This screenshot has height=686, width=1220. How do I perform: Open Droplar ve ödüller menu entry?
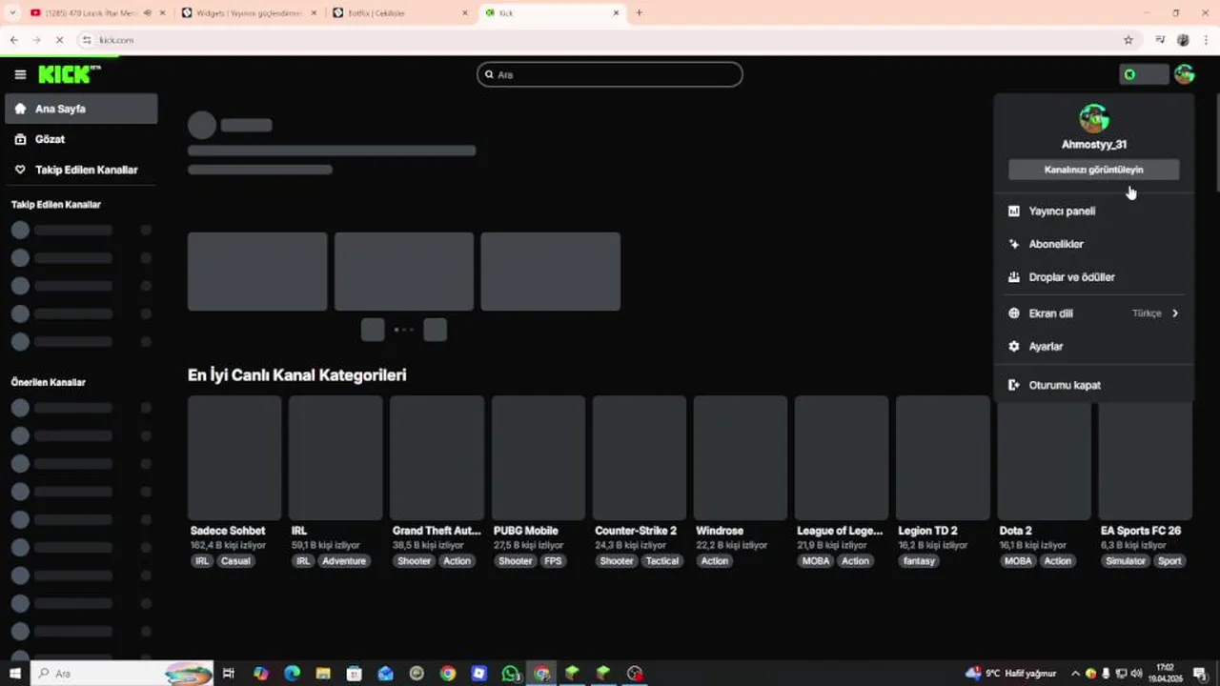pos(1093,277)
